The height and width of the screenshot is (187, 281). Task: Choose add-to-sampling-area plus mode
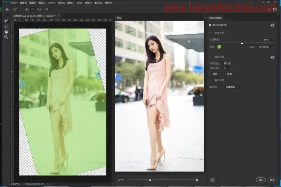(27, 10)
